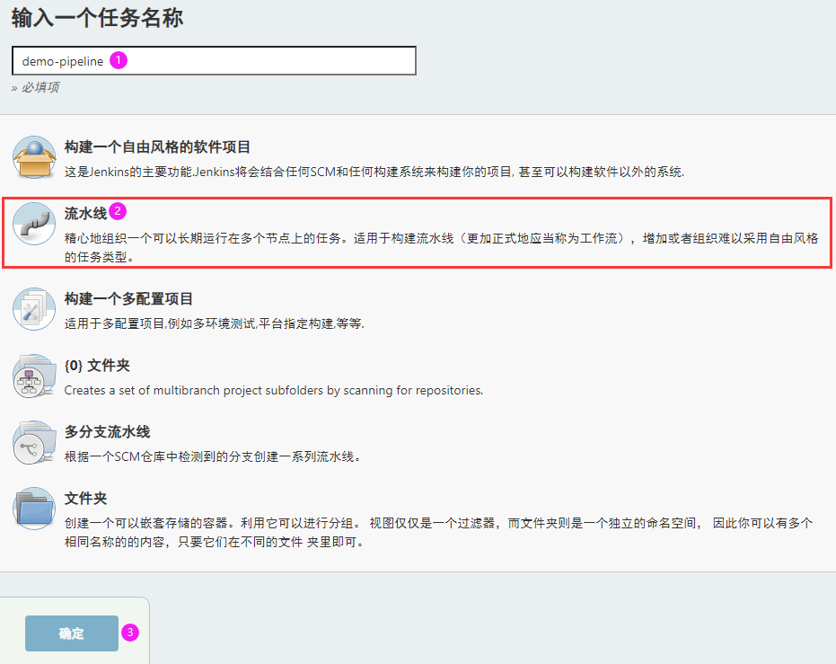
Task: Select the freestyle project box icon
Action: (x=34, y=157)
